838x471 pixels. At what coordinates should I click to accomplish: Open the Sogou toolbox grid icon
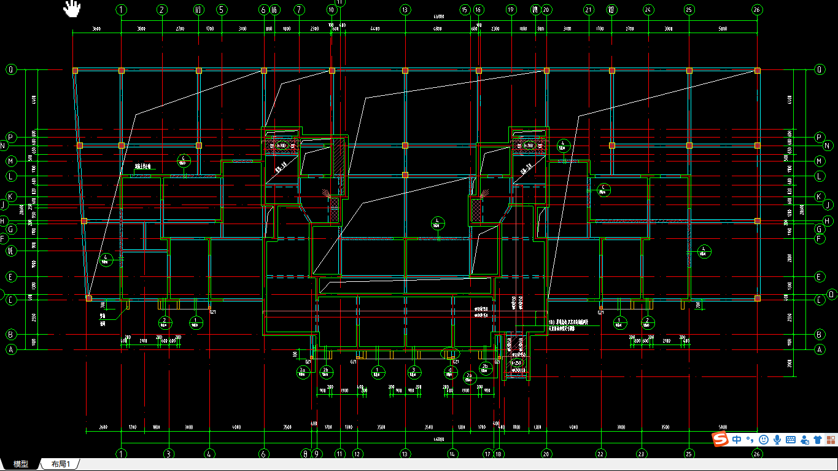tap(831, 440)
